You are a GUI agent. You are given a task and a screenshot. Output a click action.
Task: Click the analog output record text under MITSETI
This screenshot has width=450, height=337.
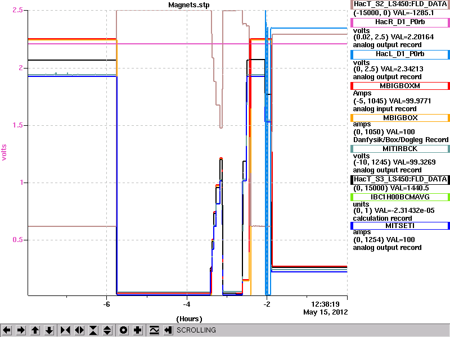point(387,248)
